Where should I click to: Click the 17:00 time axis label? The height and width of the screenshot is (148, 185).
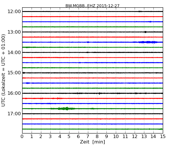[x=14, y=114]
